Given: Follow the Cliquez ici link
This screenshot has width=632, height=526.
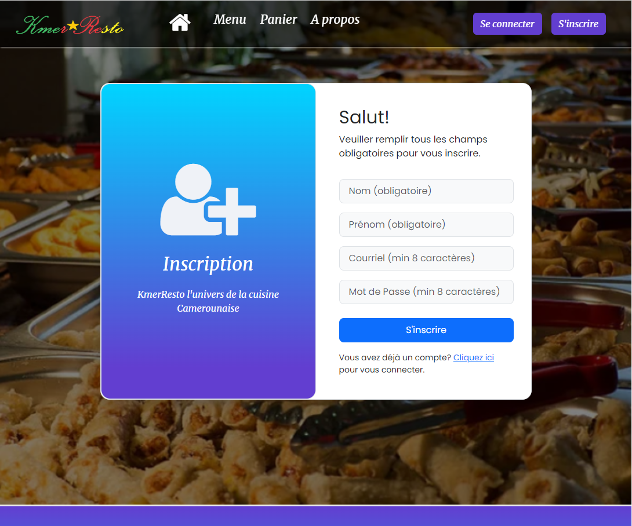Looking at the screenshot, I should 473,357.
